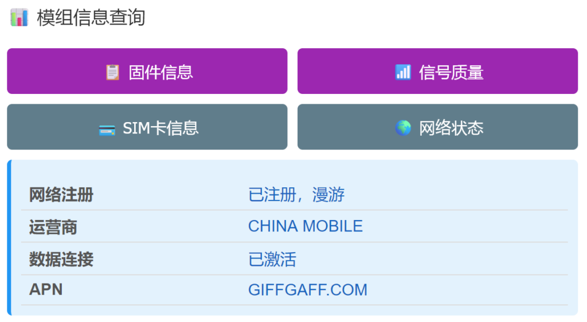Click the bar chart icon beside the page title
Image resolution: width=587 pixels, height=322 pixels.
19,17
